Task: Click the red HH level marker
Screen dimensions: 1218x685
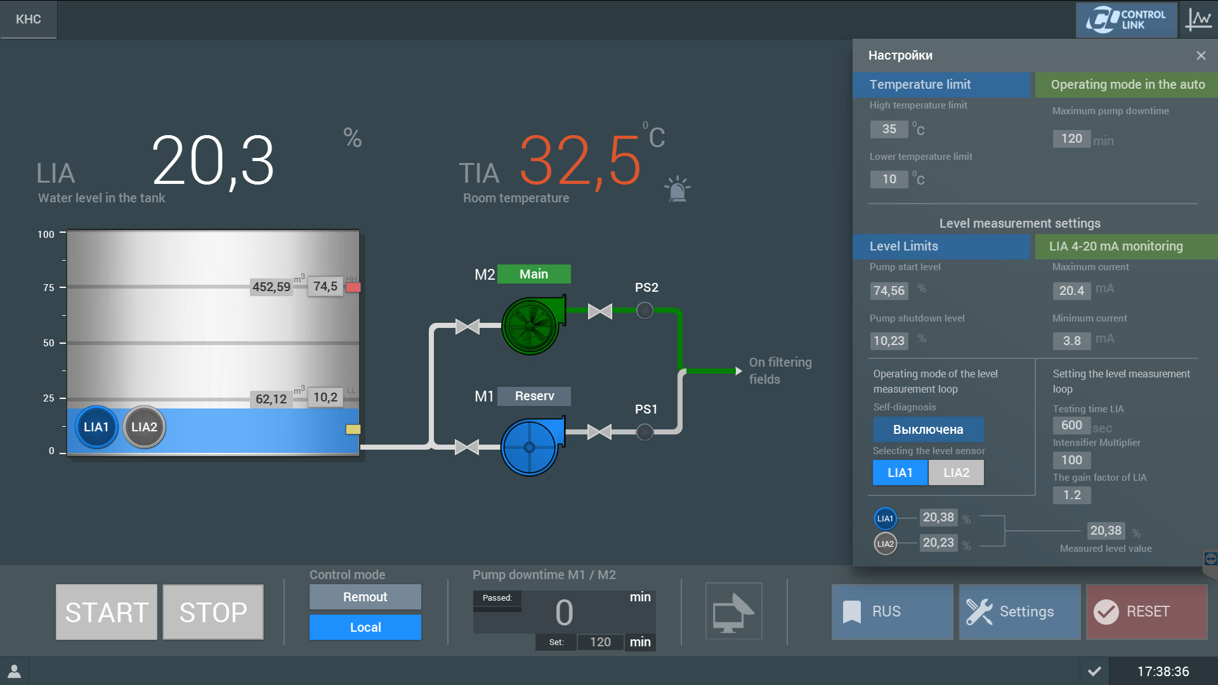Action: (x=353, y=287)
